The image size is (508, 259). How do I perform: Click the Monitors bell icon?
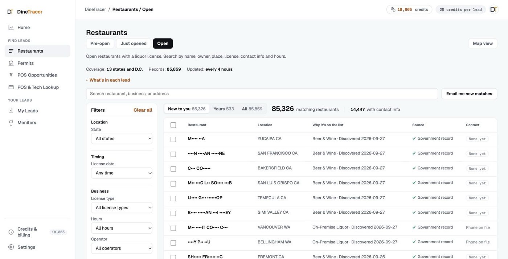pyautogui.click(x=11, y=123)
